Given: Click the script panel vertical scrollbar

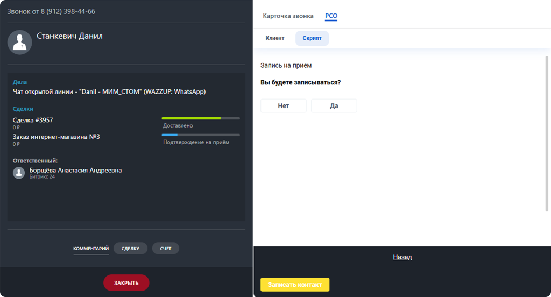Looking at the screenshot, I should [x=547, y=133].
